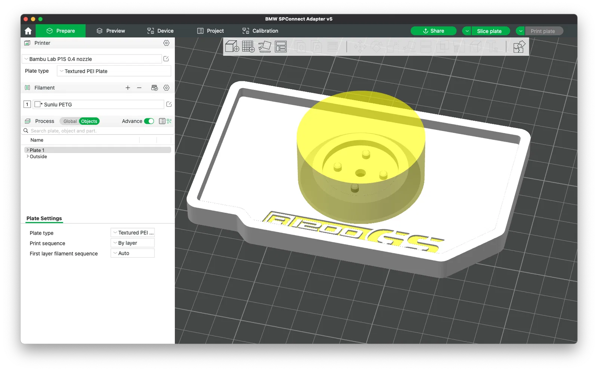The image size is (598, 371).
Task: Click the Slice plate button
Action: click(491, 31)
